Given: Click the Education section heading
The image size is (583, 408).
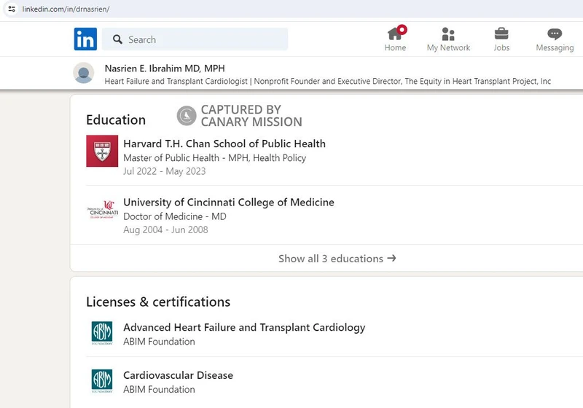Looking at the screenshot, I should [x=116, y=120].
